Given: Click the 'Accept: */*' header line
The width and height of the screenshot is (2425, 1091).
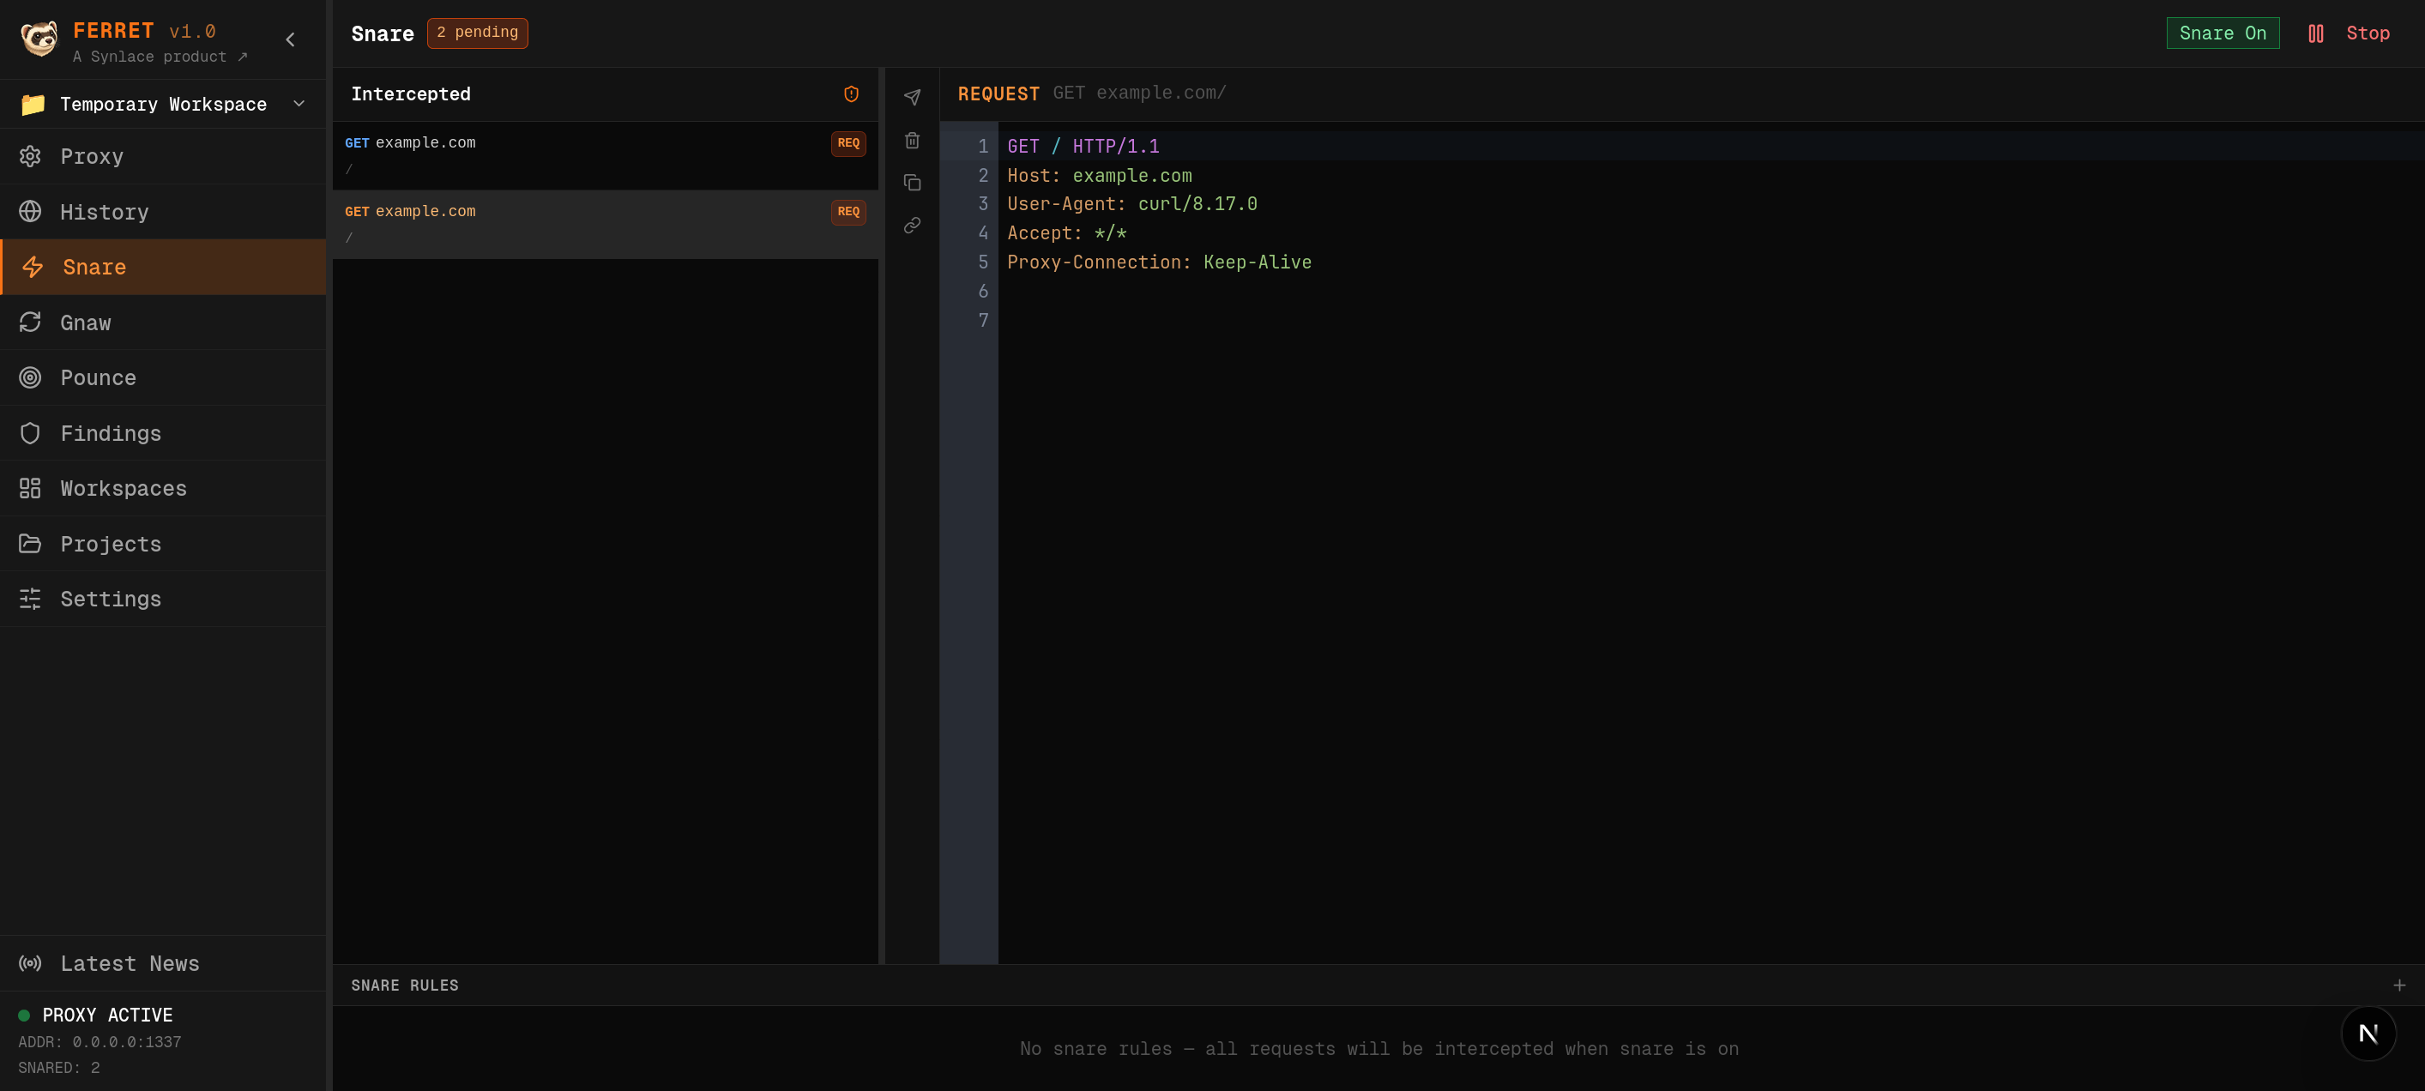Looking at the screenshot, I should (1066, 232).
